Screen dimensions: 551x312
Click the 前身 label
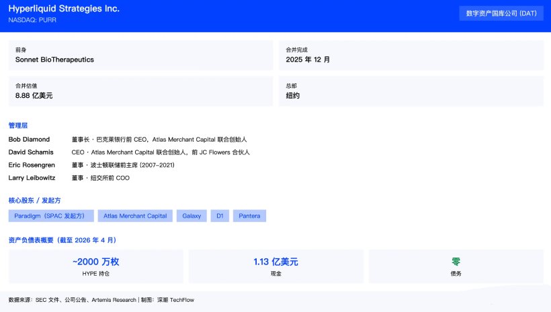[21, 50]
